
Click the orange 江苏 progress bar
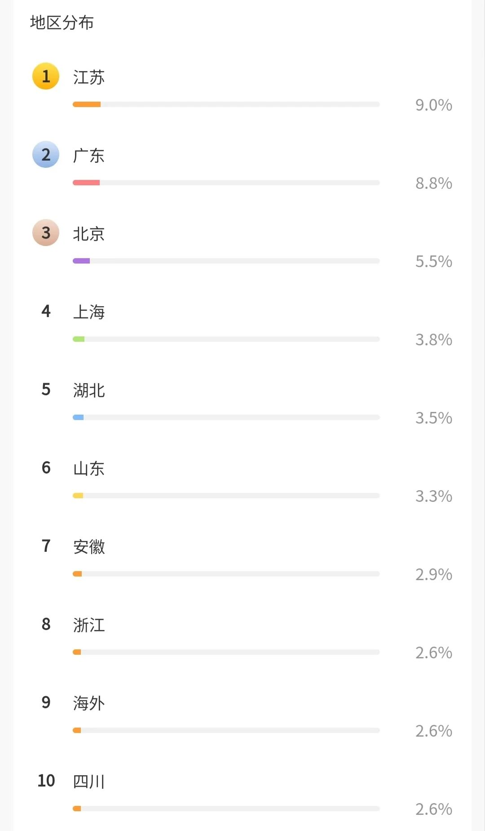point(87,104)
